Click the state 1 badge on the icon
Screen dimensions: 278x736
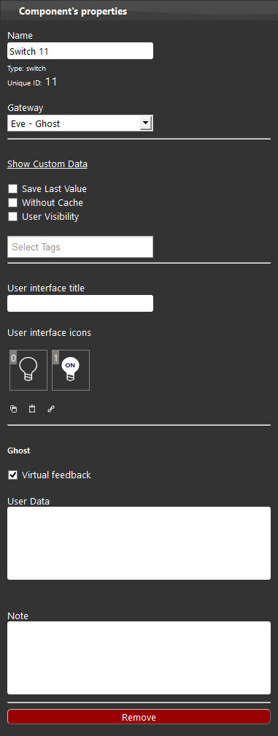(55, 358)
